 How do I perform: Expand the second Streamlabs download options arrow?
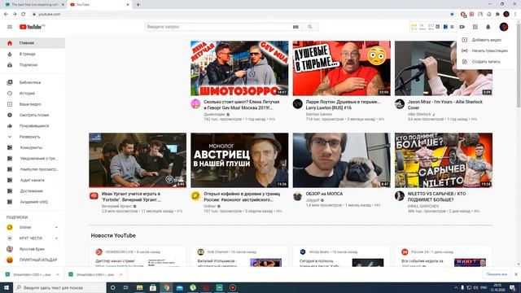[x=121, y=275]
